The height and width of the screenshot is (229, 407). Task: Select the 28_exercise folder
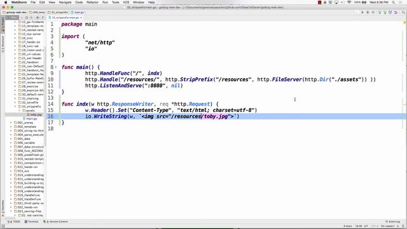pos(28,87)
